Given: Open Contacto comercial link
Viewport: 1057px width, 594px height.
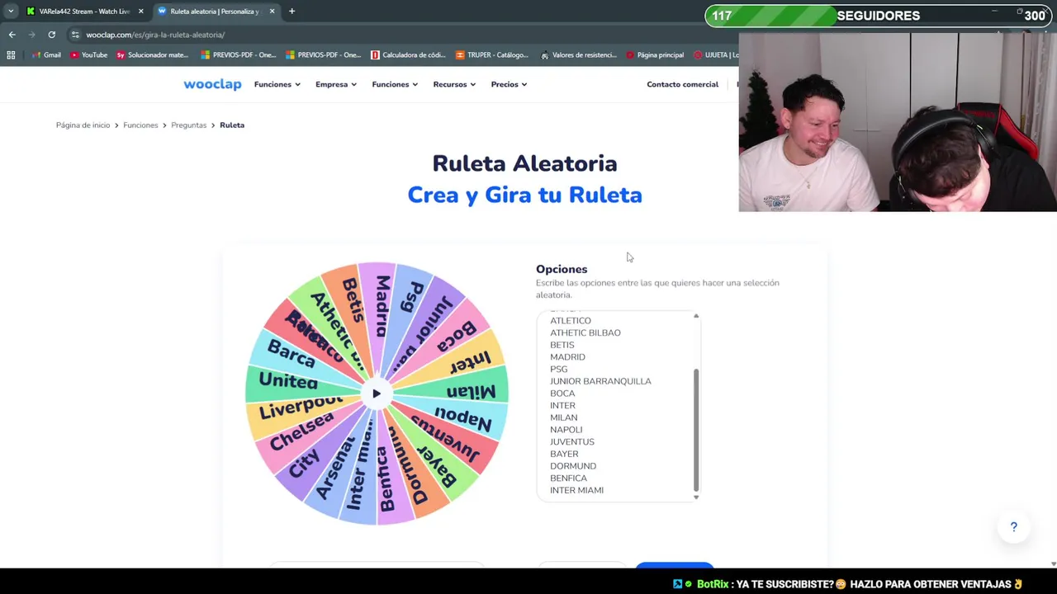Looking at the screenshot, I should click(x=682, y=84).
